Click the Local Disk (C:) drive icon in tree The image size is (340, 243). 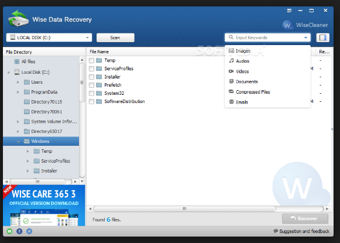[x=17, y=72]
